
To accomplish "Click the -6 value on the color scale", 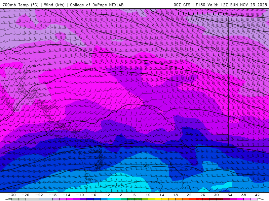I will 94,195.
